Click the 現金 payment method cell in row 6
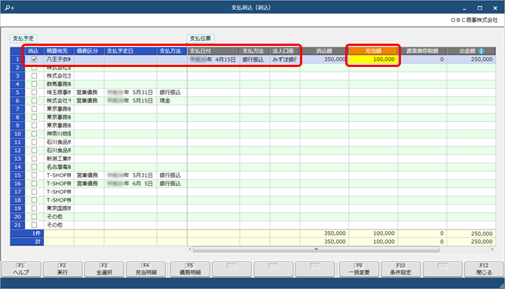Screen dimensions: 505x289 (x=172, y=101)
